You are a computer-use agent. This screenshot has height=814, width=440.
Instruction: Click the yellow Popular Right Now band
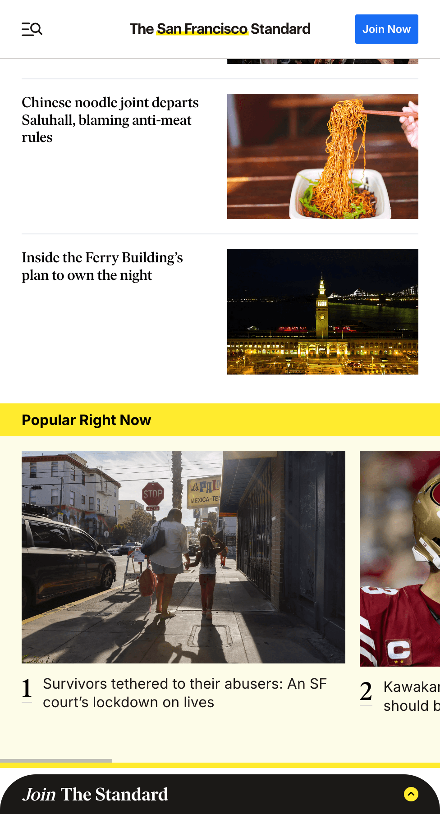[220, 420]
